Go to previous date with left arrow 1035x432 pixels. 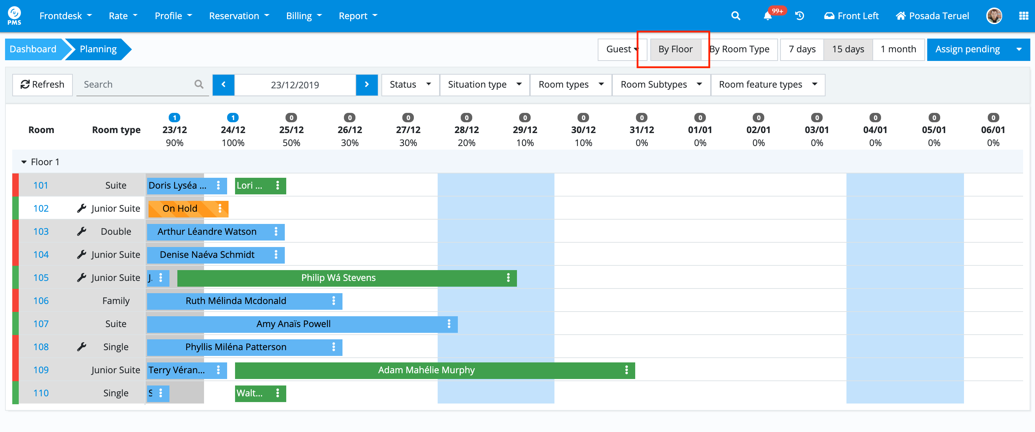[x=224, y=84]
